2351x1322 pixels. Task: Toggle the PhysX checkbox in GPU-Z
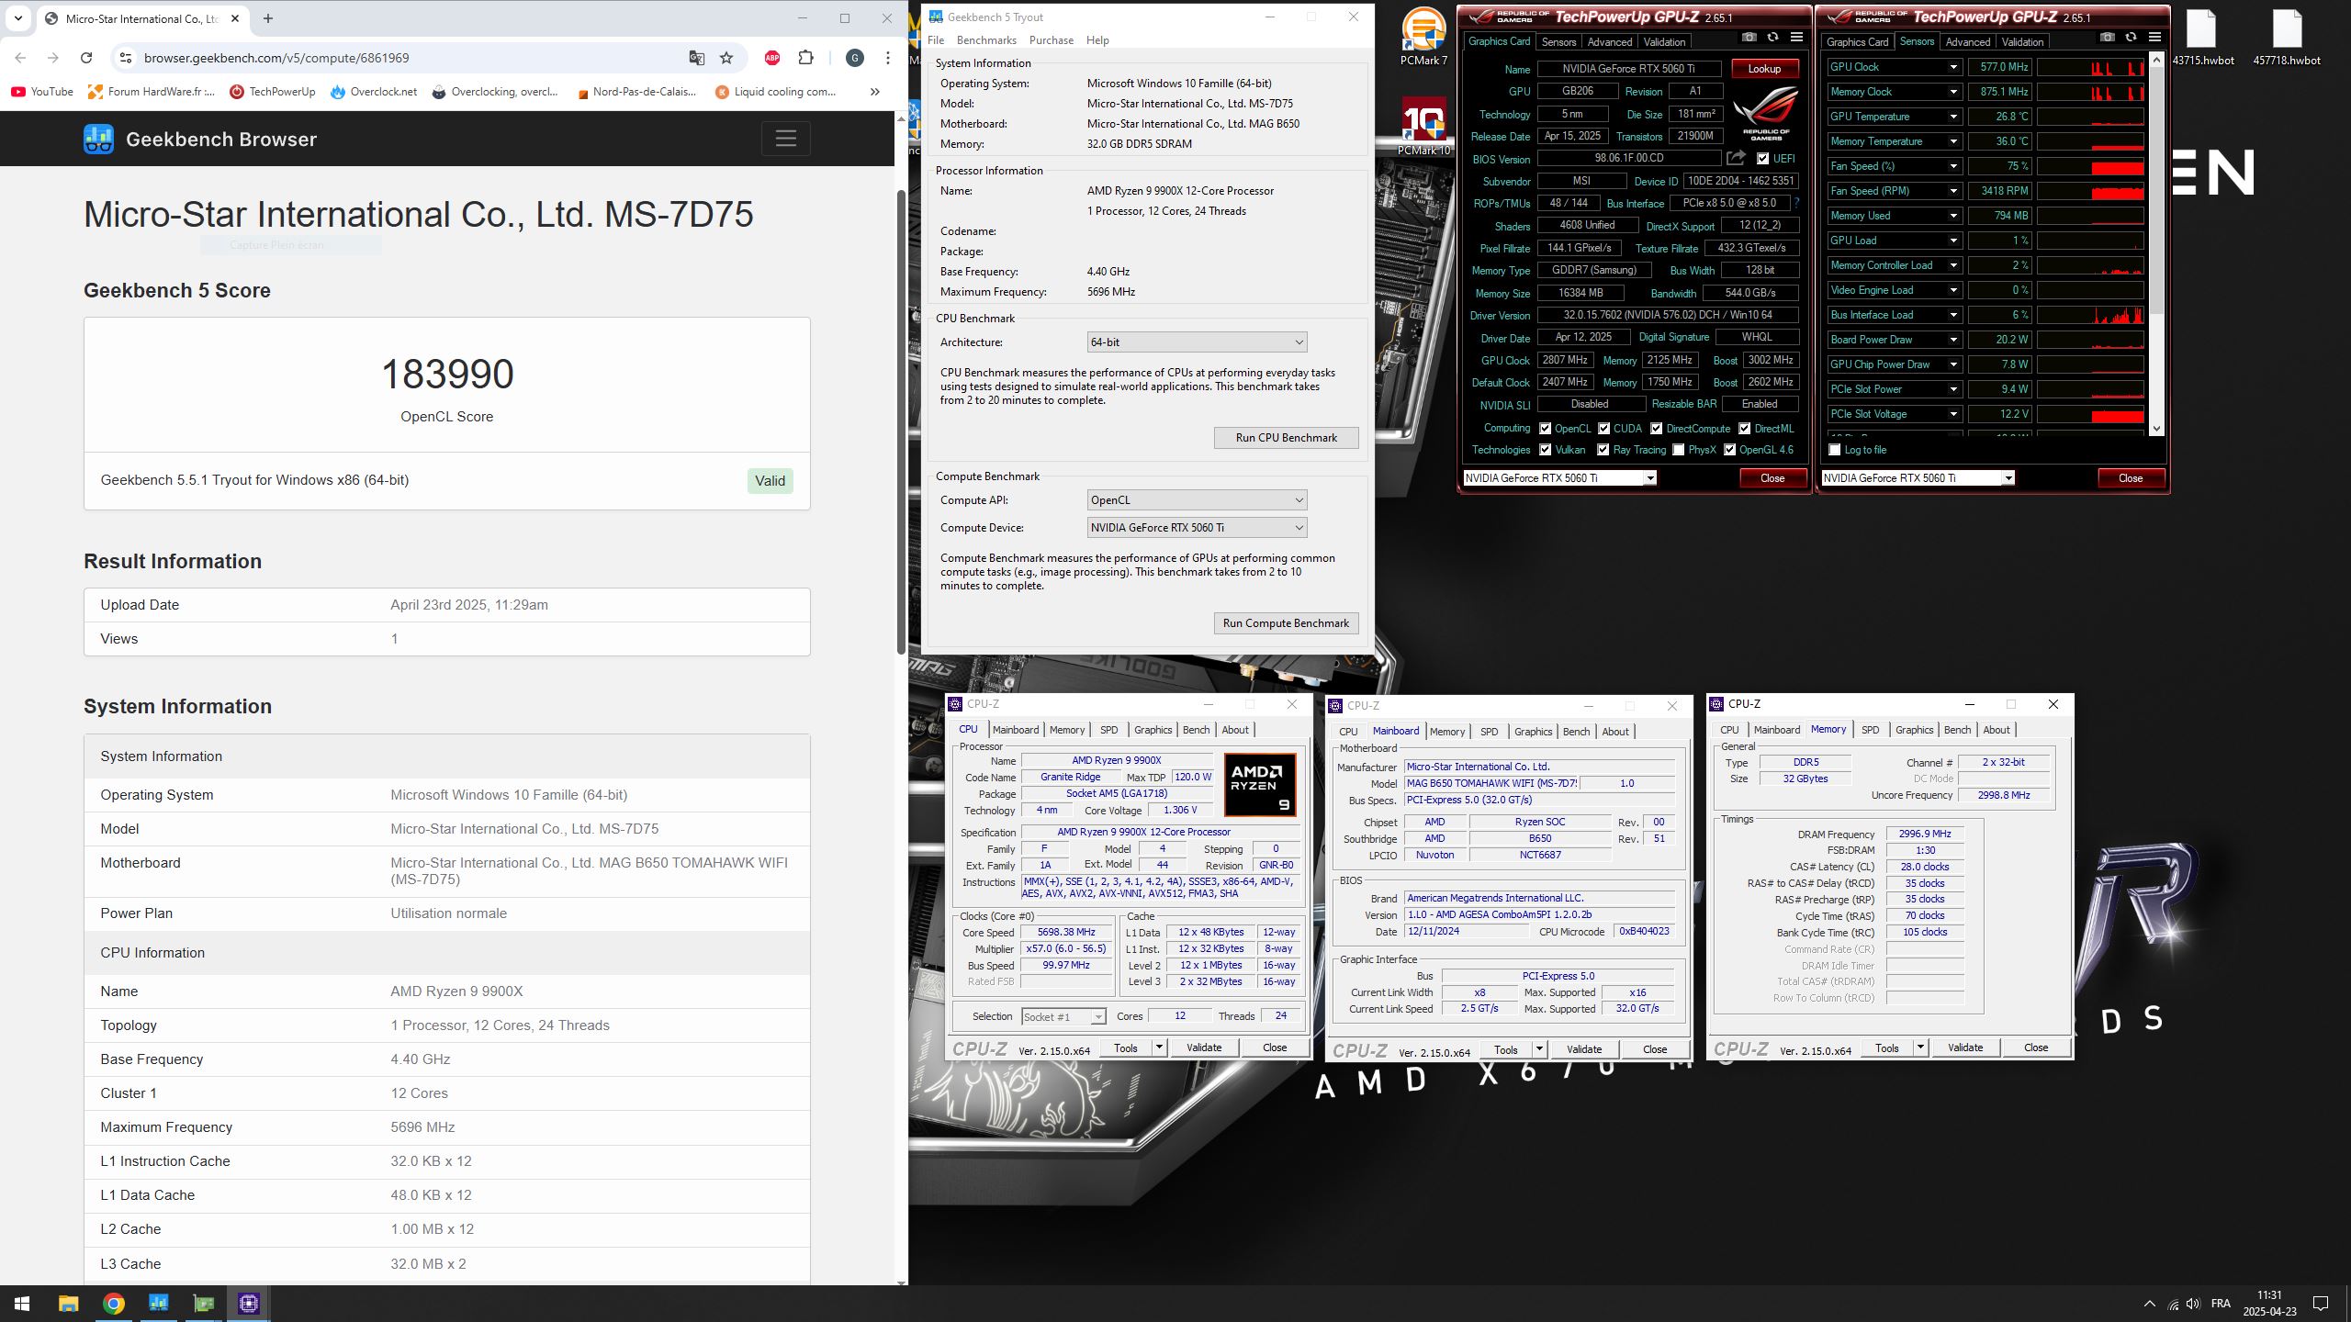click(x=1678, y=450)
